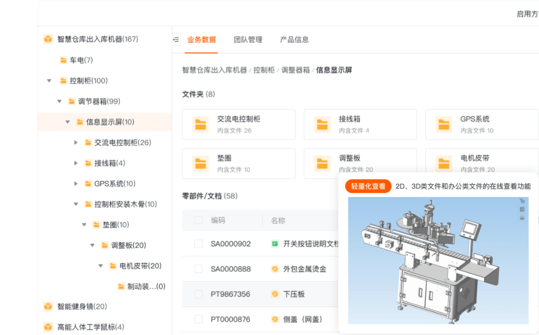Click the folder icon beside 信息显示屏(10)

click(x=80, y=122)
